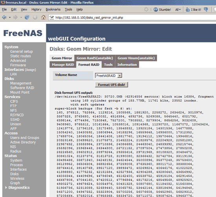
Task: Open Mount Point link
Action: click(x=20, y=92)
